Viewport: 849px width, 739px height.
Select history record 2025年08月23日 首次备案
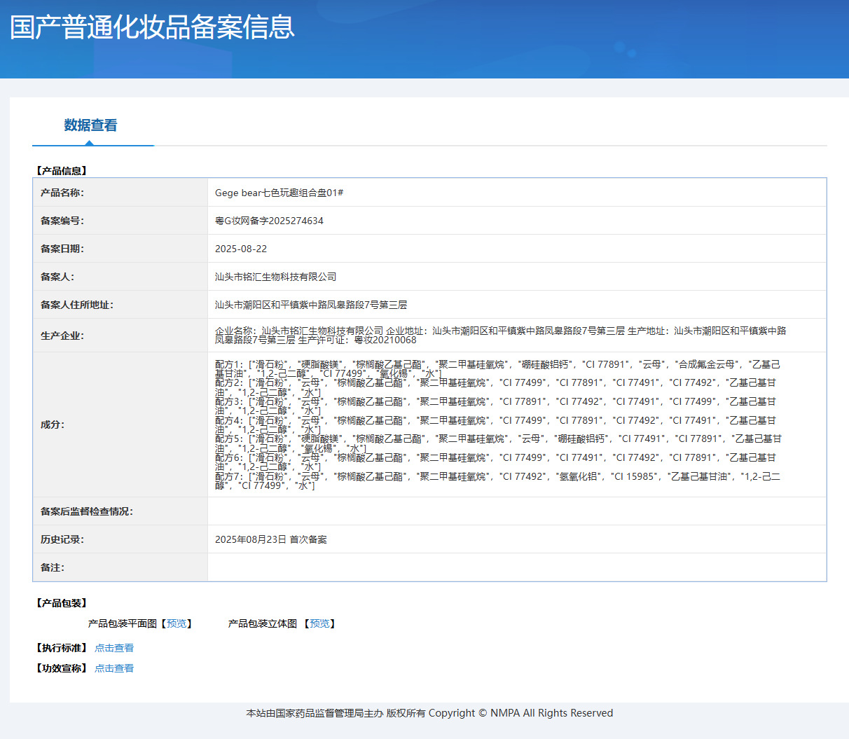(x=271, y=539)
